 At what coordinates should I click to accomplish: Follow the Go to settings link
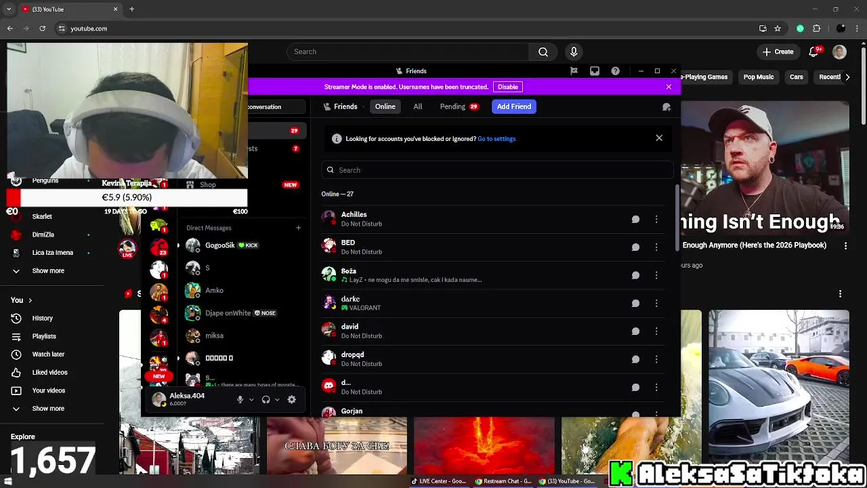(x=496, y=139)
